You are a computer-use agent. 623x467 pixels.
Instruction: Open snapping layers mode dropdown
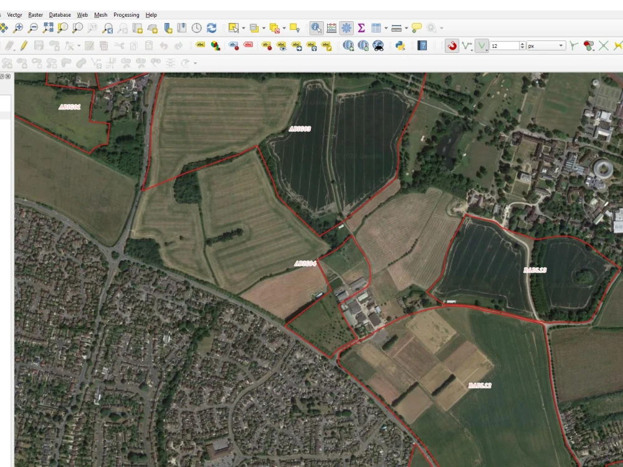[467, 45]
